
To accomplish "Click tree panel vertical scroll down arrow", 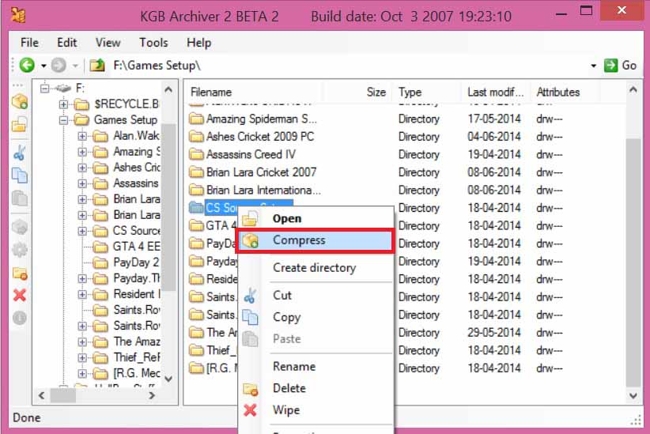I will coord(168,379).
